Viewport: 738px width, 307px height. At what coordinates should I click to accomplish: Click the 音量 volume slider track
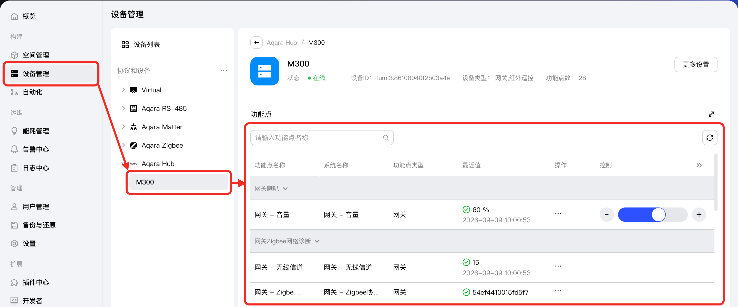click(652, 215)
